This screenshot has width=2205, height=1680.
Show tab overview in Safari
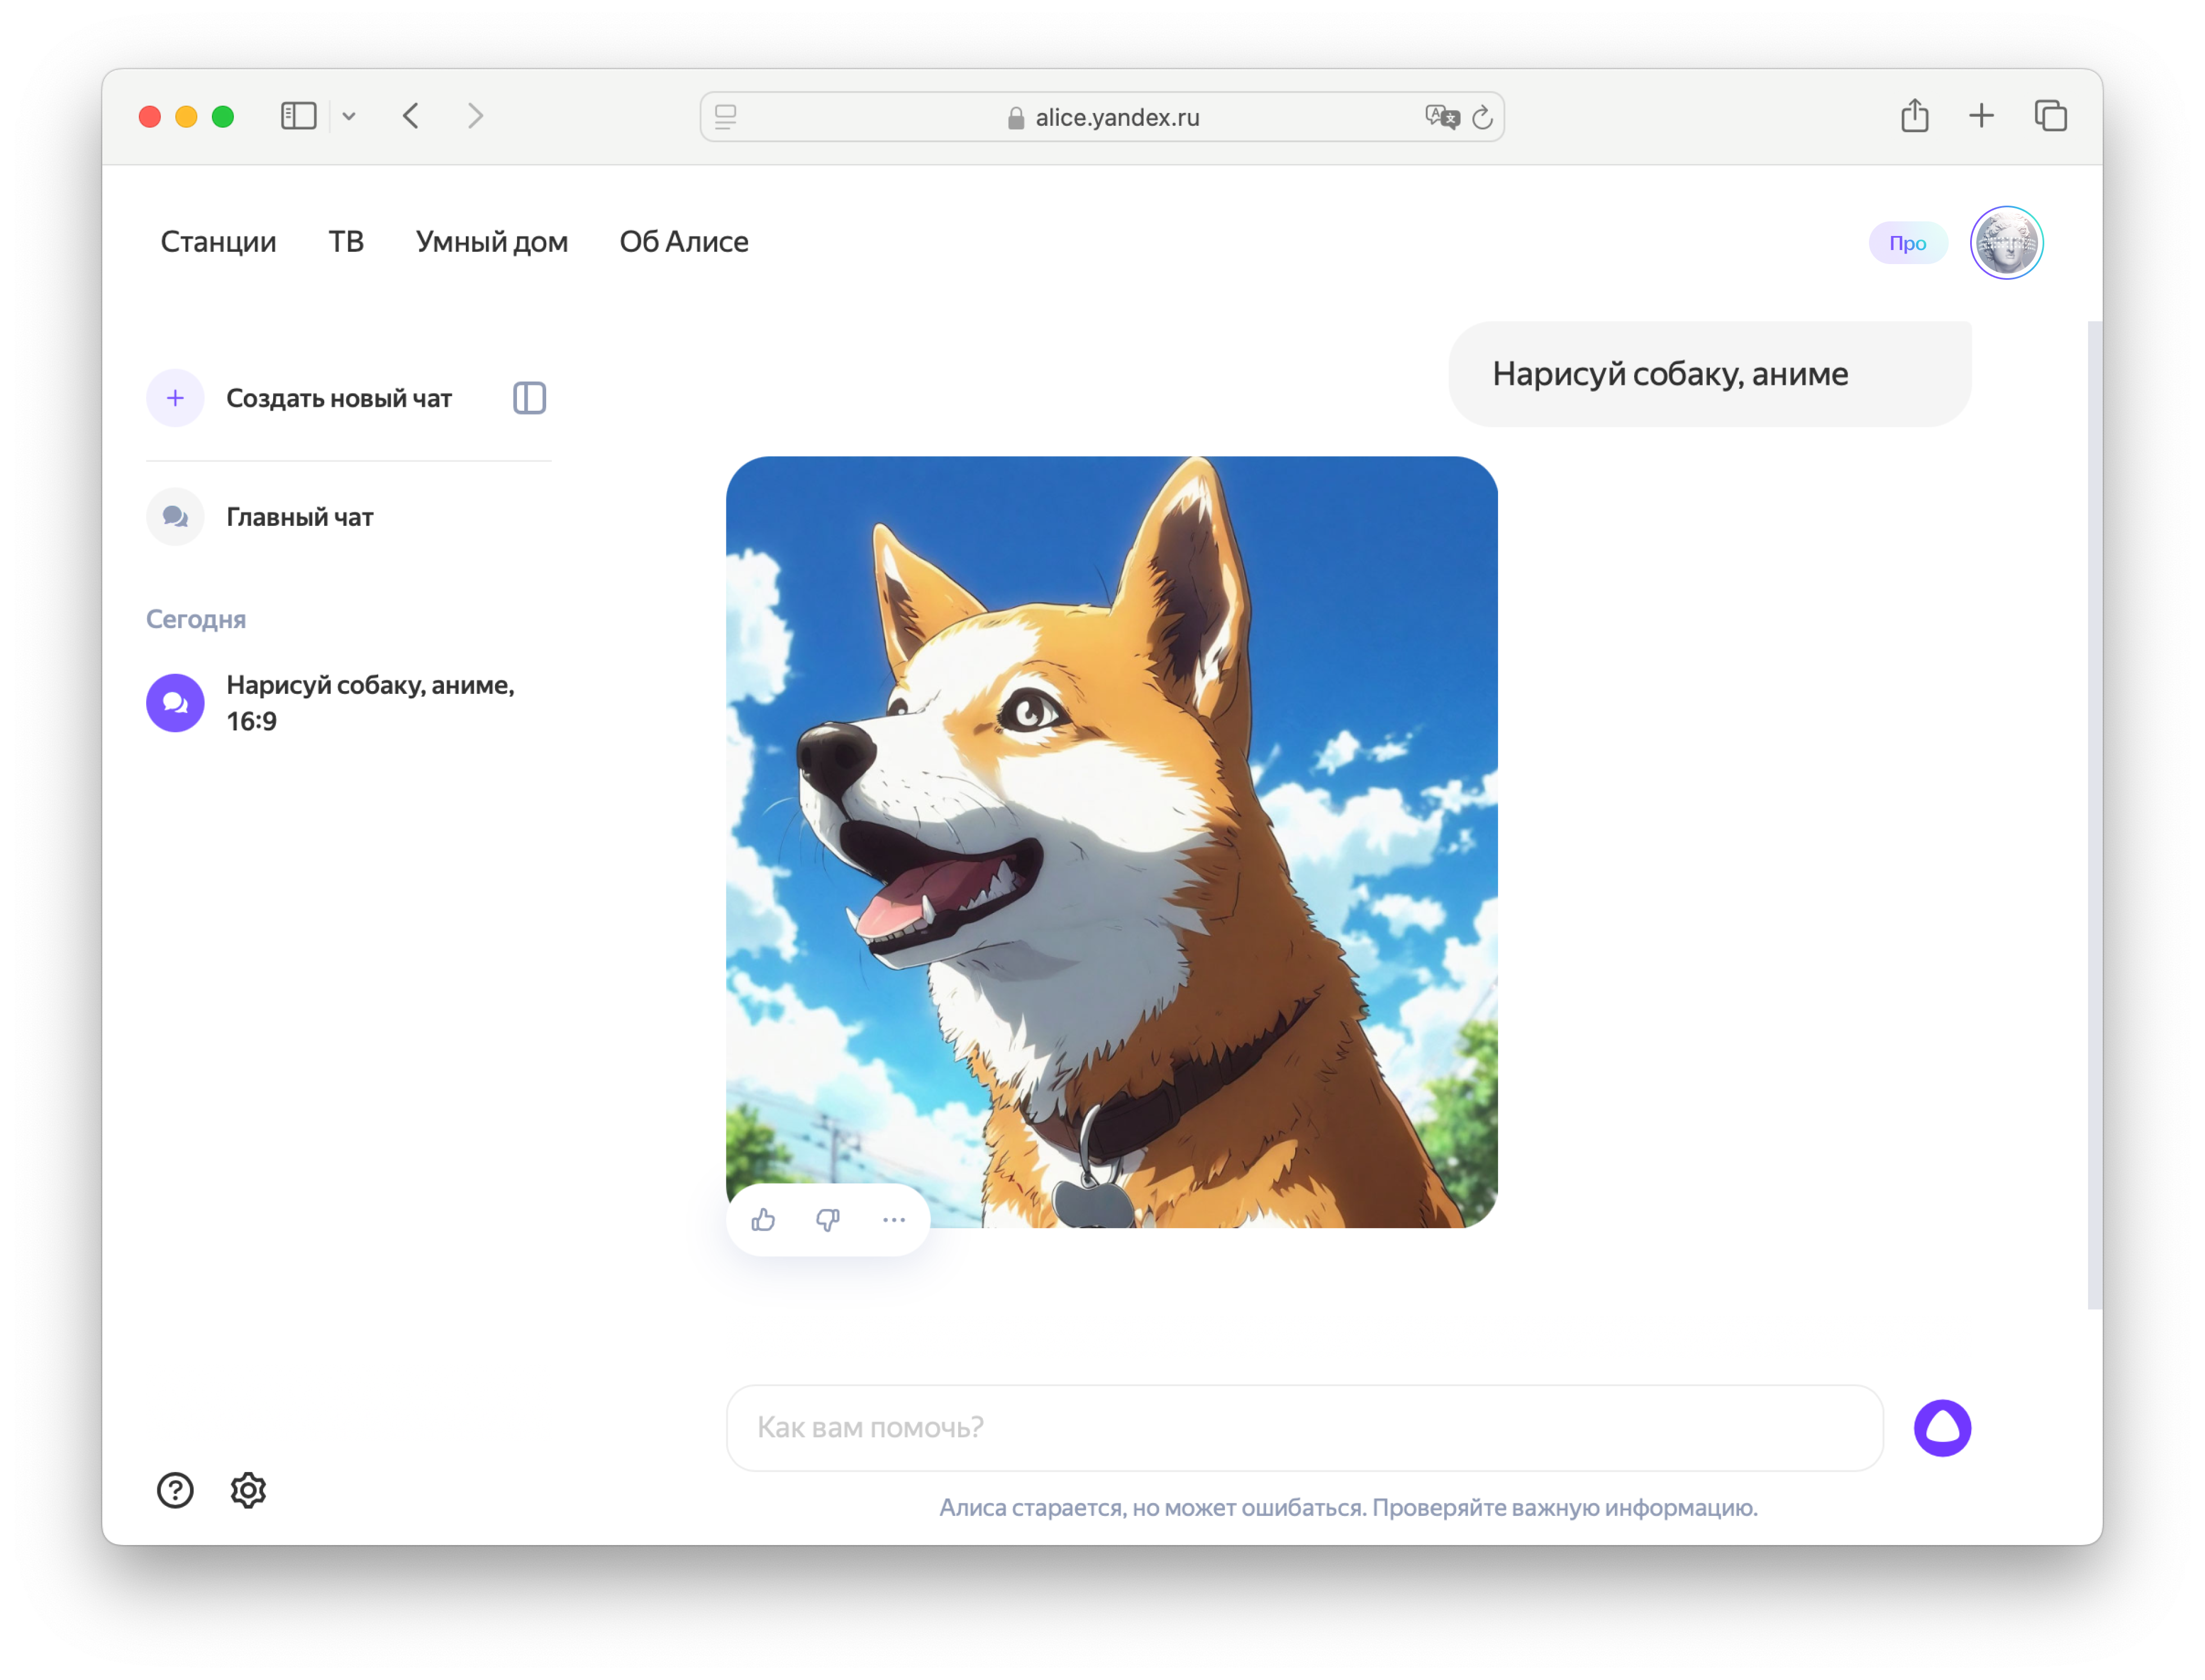[x=2050, y=116]
